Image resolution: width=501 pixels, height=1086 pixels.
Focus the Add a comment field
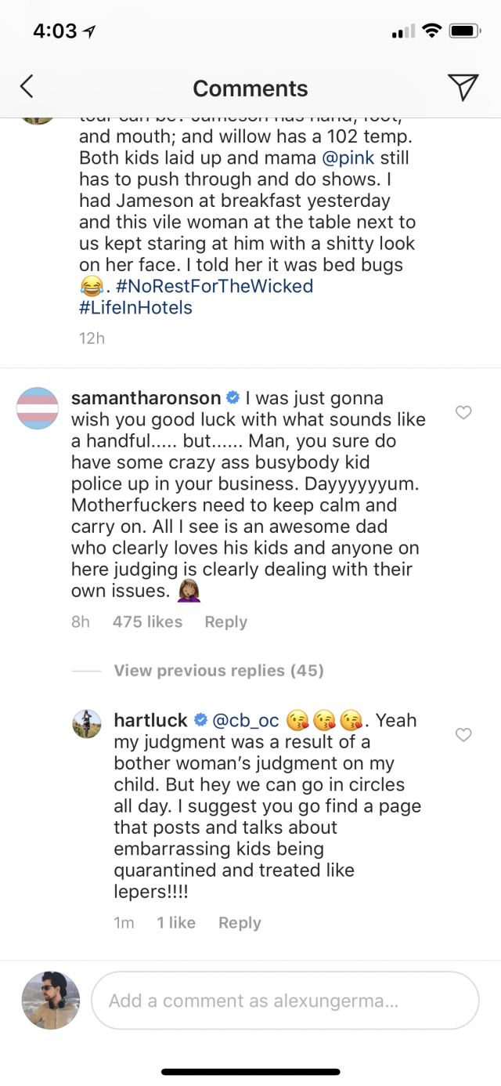pos(285,1001)
